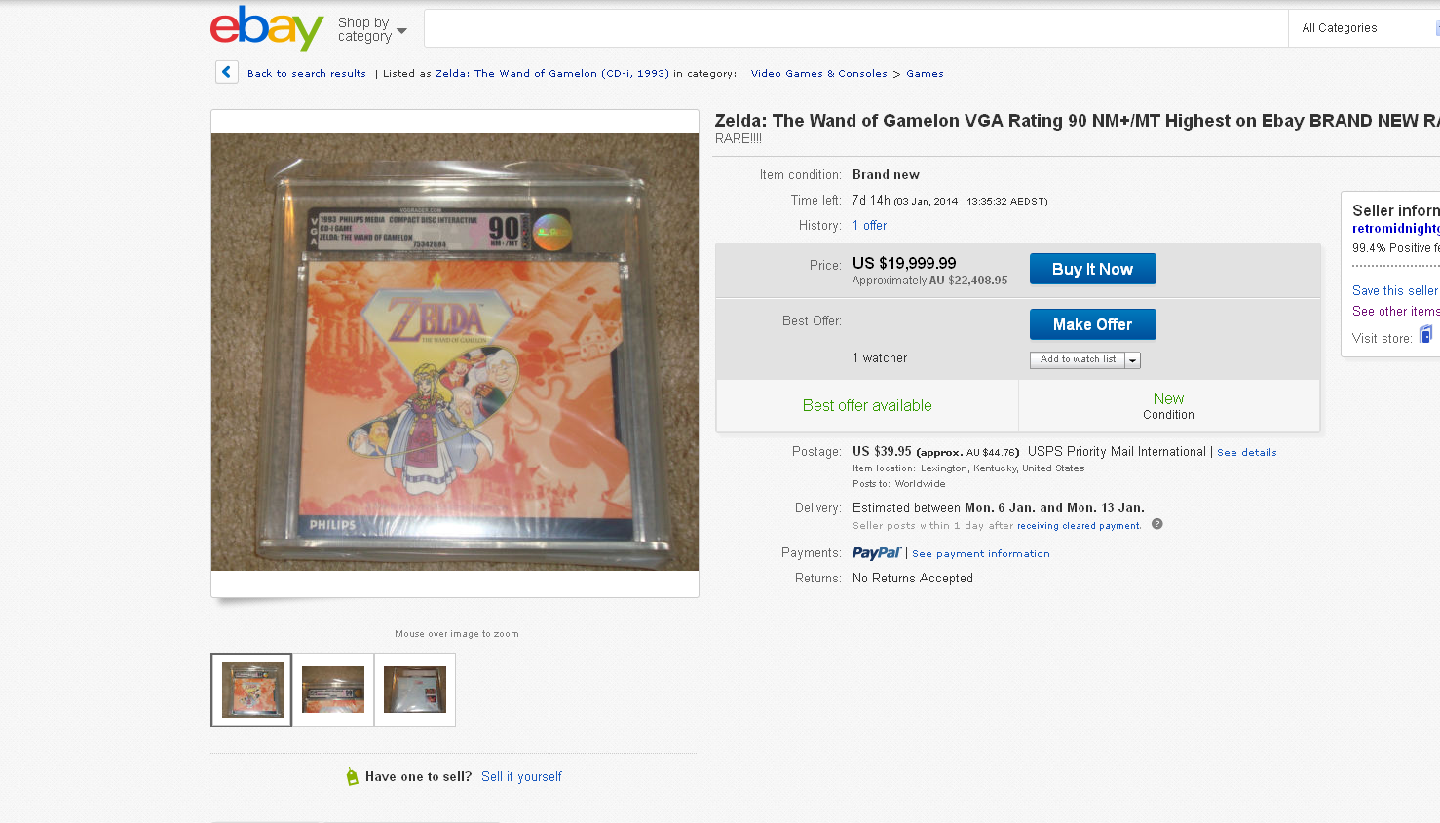Click the Make Offer button
Screen dimensions: 1440x823
tap(1092, 324)
